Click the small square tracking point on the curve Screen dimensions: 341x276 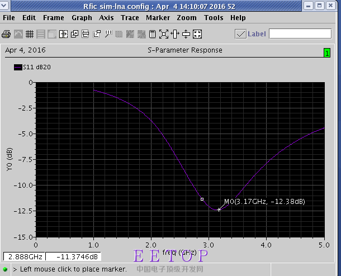(x=202, y=199)
